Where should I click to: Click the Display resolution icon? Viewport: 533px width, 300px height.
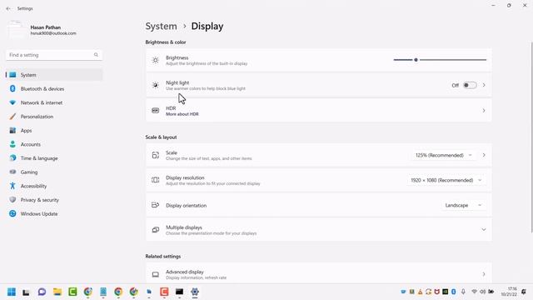pyautogui.click(x=156, y=180)
